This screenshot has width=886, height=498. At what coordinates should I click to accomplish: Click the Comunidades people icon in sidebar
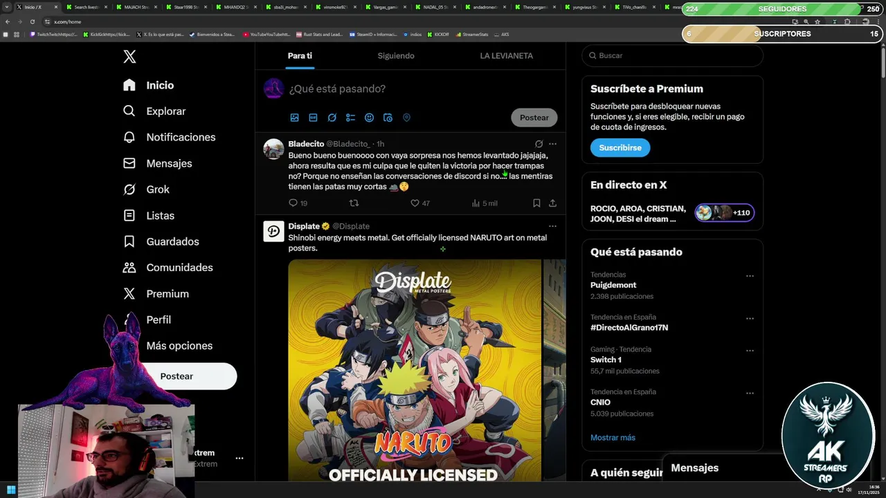[x=129, y=268]
